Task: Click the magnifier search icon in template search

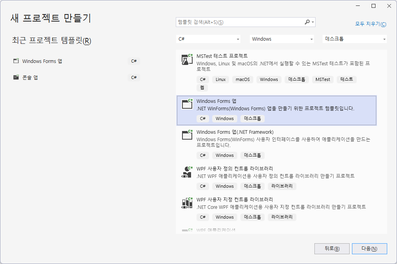Action: pyautogui.click(x=307, y=22)
